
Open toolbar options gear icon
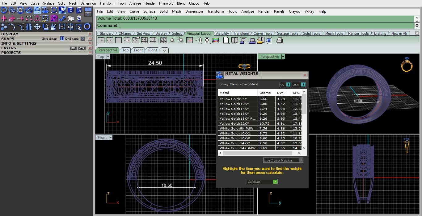tap(417, 33)
